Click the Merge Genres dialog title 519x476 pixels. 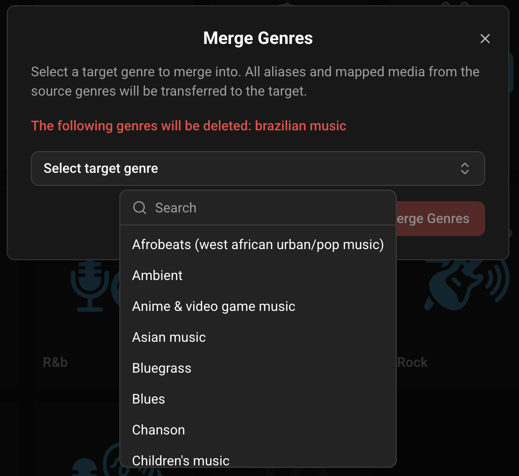click(x=258, y=38)
